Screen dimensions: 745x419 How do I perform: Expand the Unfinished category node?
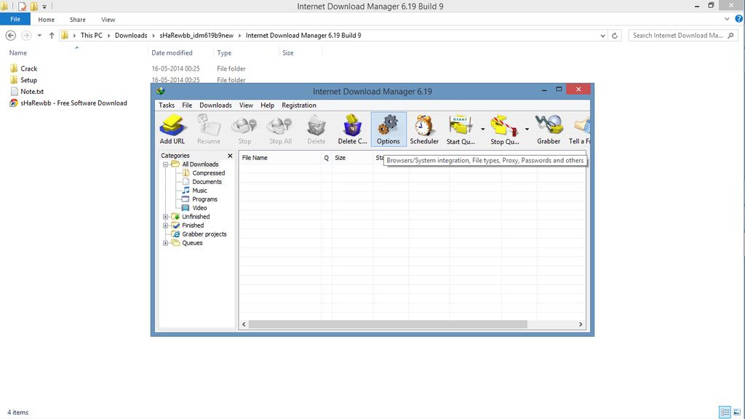pos(165,217)
